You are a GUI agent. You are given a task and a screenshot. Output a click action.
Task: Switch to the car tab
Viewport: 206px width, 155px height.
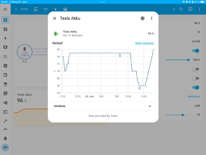click(x=65, y=9)
